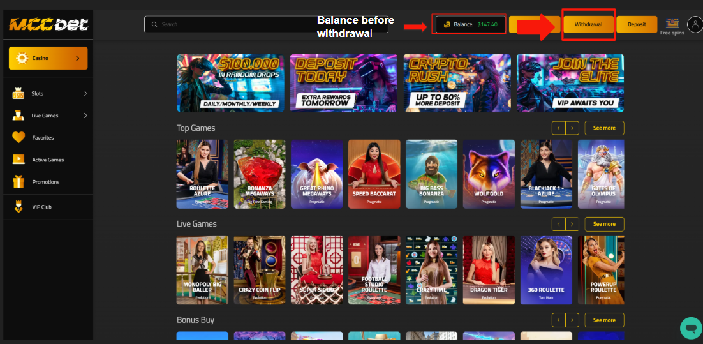Expand the Live Games submenu arrow
The image size is (703, 344).
[x=85, y=116]
